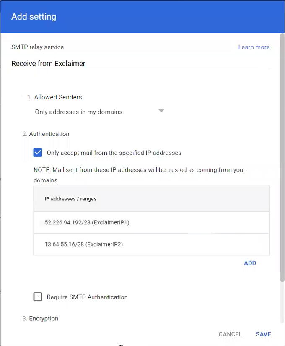Screen dimensions: 285x346
Task: Click the 'SMTP relay service' label
Action: point(38,47)
